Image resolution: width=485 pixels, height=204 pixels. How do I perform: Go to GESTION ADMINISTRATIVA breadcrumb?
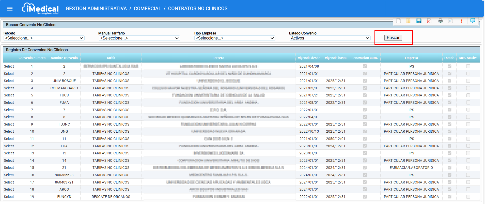pos(96,9)
